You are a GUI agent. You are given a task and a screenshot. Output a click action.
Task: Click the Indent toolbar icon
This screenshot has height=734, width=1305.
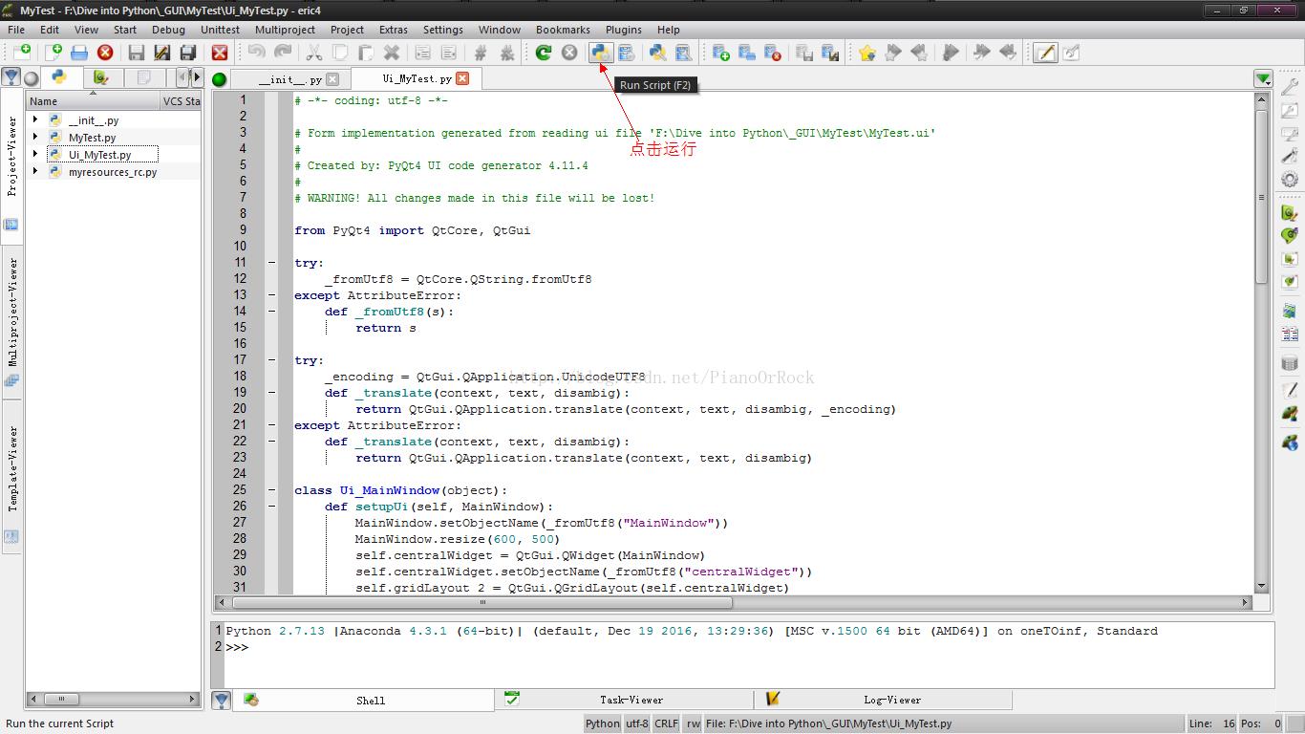422,53
